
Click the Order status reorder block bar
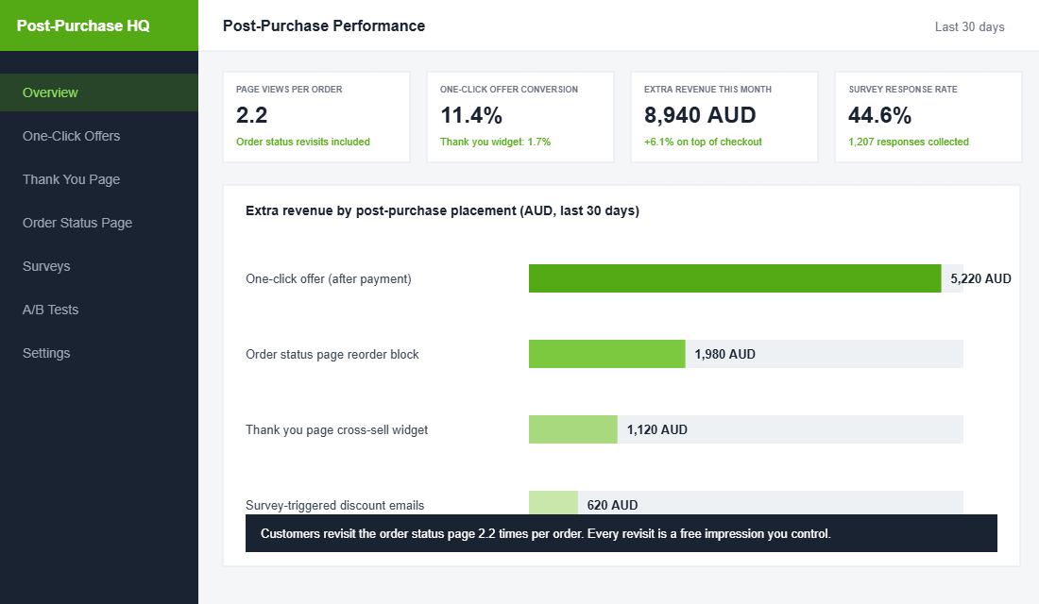click(607, 354)
